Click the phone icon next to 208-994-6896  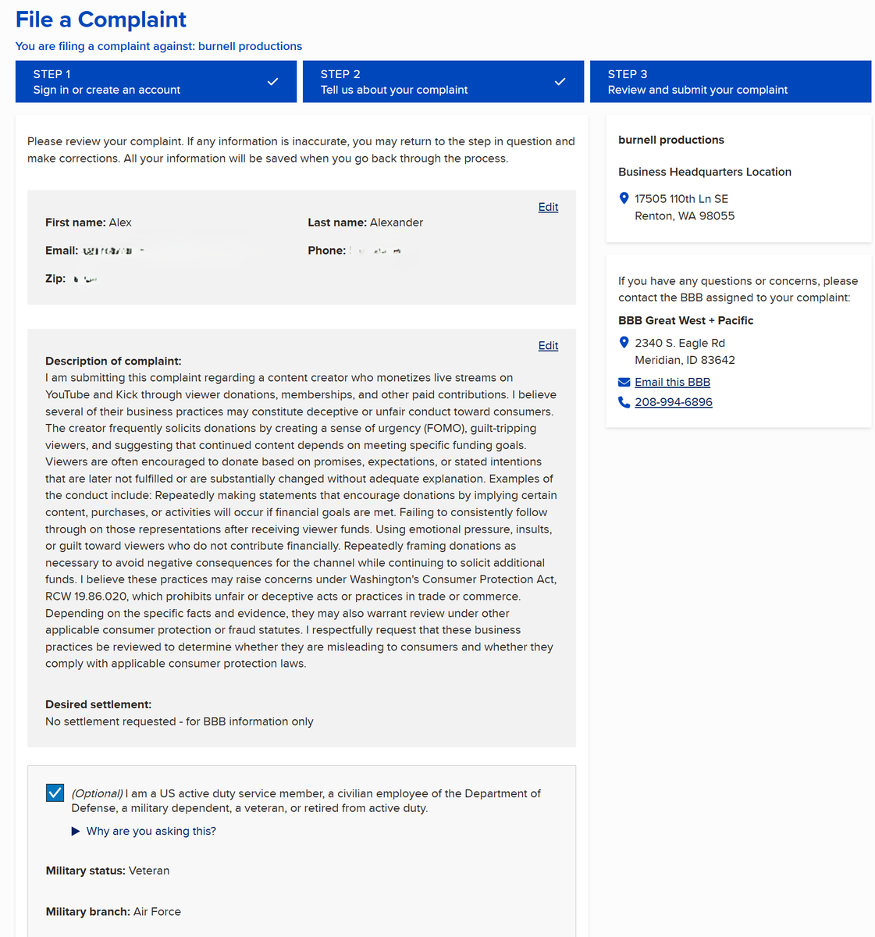coord(624,402)
